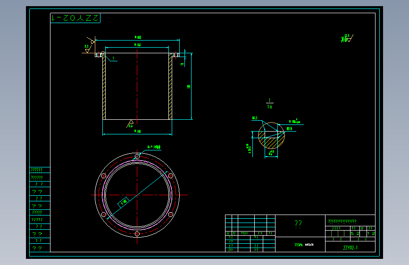Select the inner bore diameter dimension below top
Viewport: 409px width, 265px height.
point(137,45)
